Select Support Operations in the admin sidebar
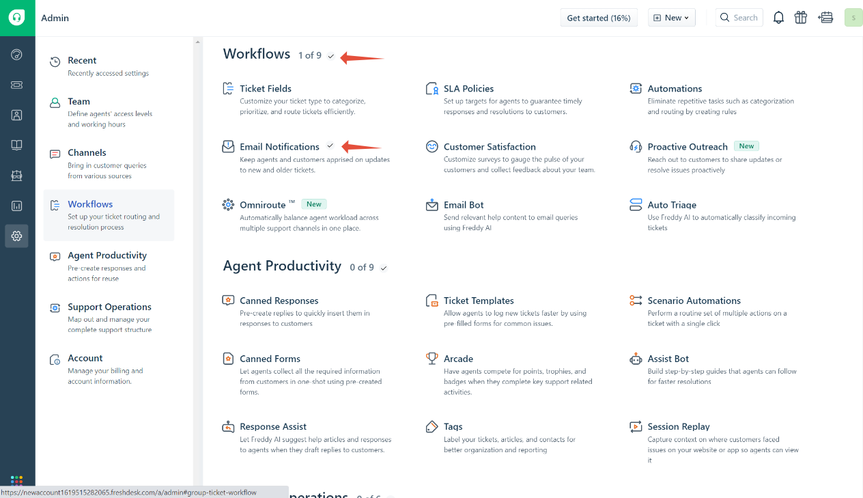The width and height of the screenshot is (863, 498). pos(109,318)
